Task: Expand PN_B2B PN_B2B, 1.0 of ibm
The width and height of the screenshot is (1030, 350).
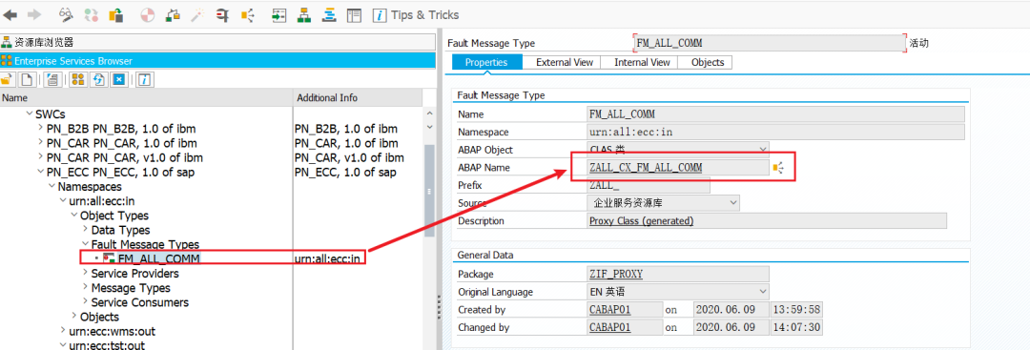Action: click(x=40, y=128)
